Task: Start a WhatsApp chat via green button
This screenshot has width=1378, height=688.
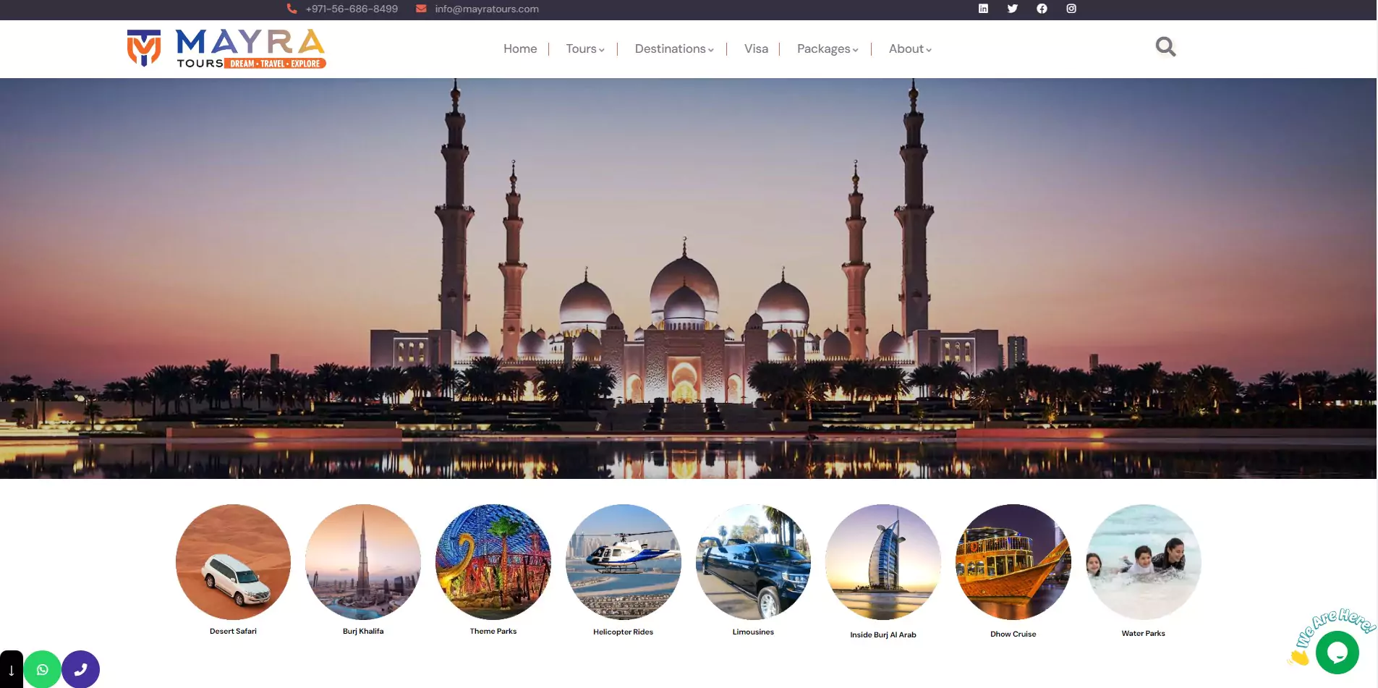Action: [42, 669]
